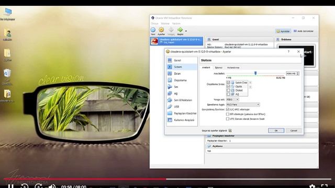Collapse the Önizleme preview section header
This screenshot has height=188, width=335.
297,40
